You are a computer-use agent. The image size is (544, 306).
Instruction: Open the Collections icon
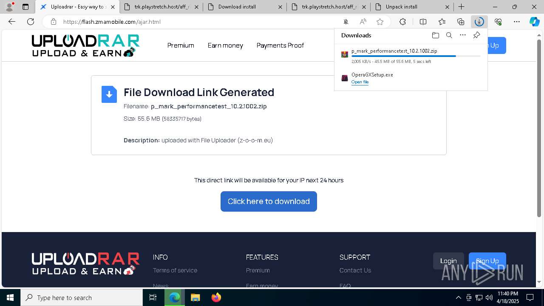pos(461,22)
